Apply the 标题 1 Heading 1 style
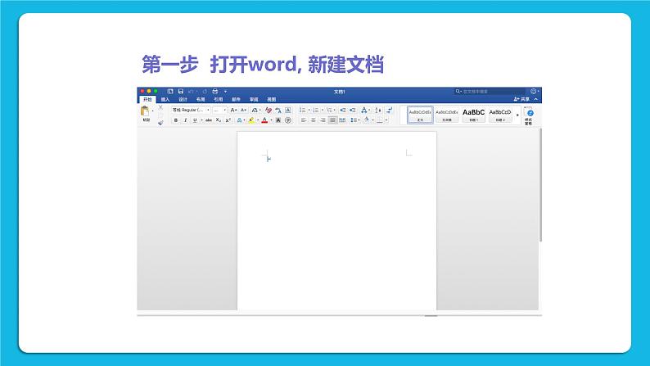This screenshot has height=366, width=650. click(x=473, y=115)
